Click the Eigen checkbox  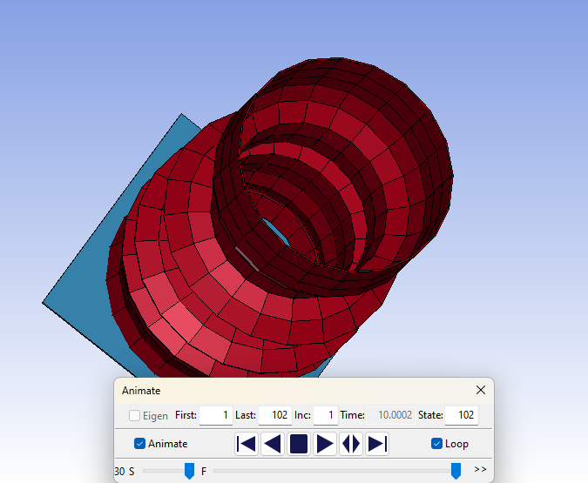135,416
